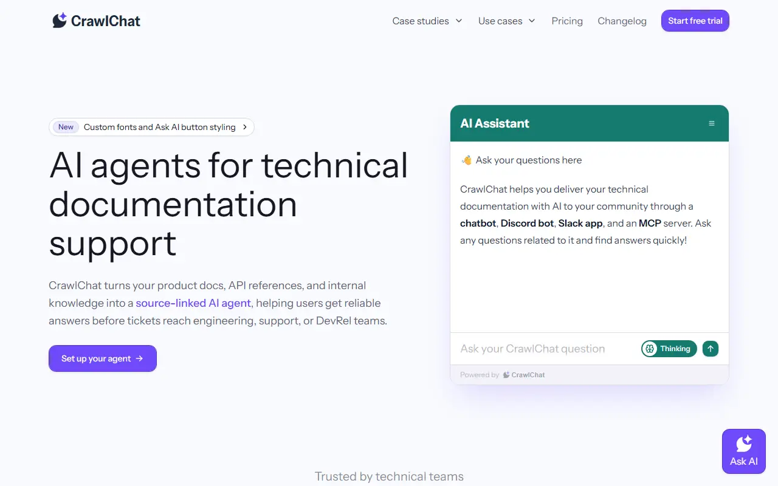
Task: Click the Set up your agent button
Action: [103, 358]
